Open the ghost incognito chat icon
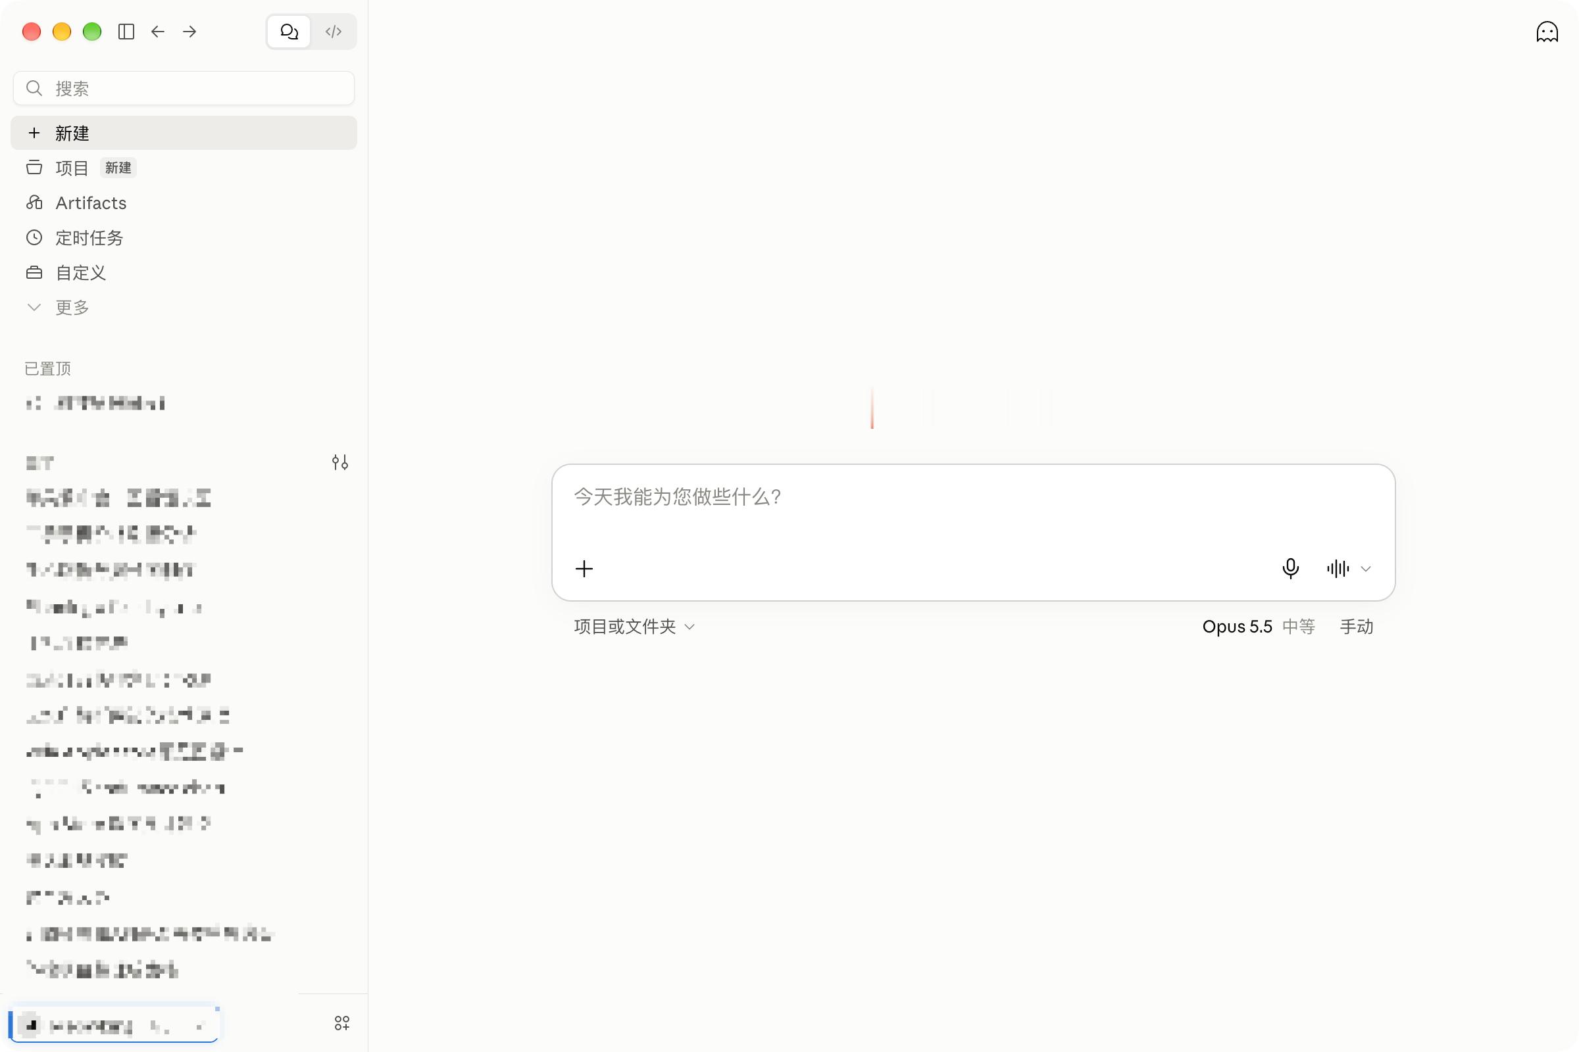This screenshot has width=1579, height=1052. pos(1547,32)
